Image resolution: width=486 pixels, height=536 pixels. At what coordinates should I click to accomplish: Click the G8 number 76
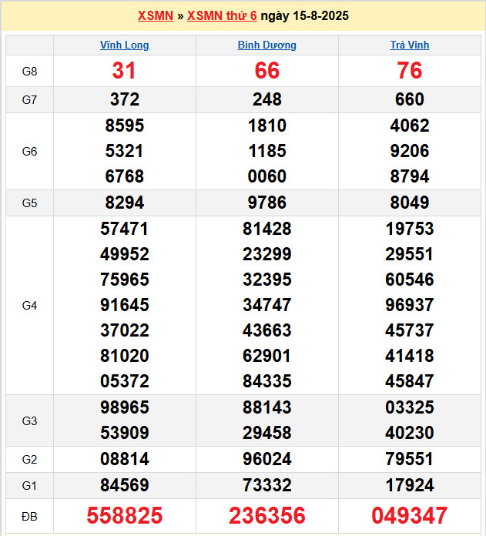coord(410,71)
